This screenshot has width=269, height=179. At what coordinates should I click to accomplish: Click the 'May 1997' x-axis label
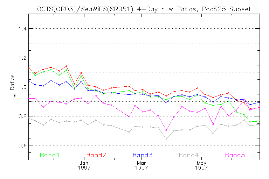click(x=201, y=165)
